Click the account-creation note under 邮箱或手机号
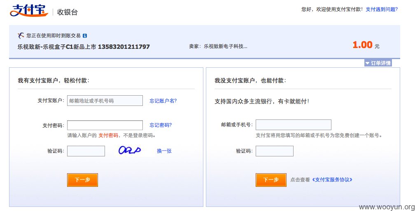 point(320,135)
